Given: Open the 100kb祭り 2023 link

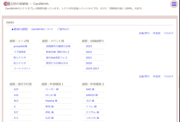Looking at the screenshot, I should pos(89,46).
